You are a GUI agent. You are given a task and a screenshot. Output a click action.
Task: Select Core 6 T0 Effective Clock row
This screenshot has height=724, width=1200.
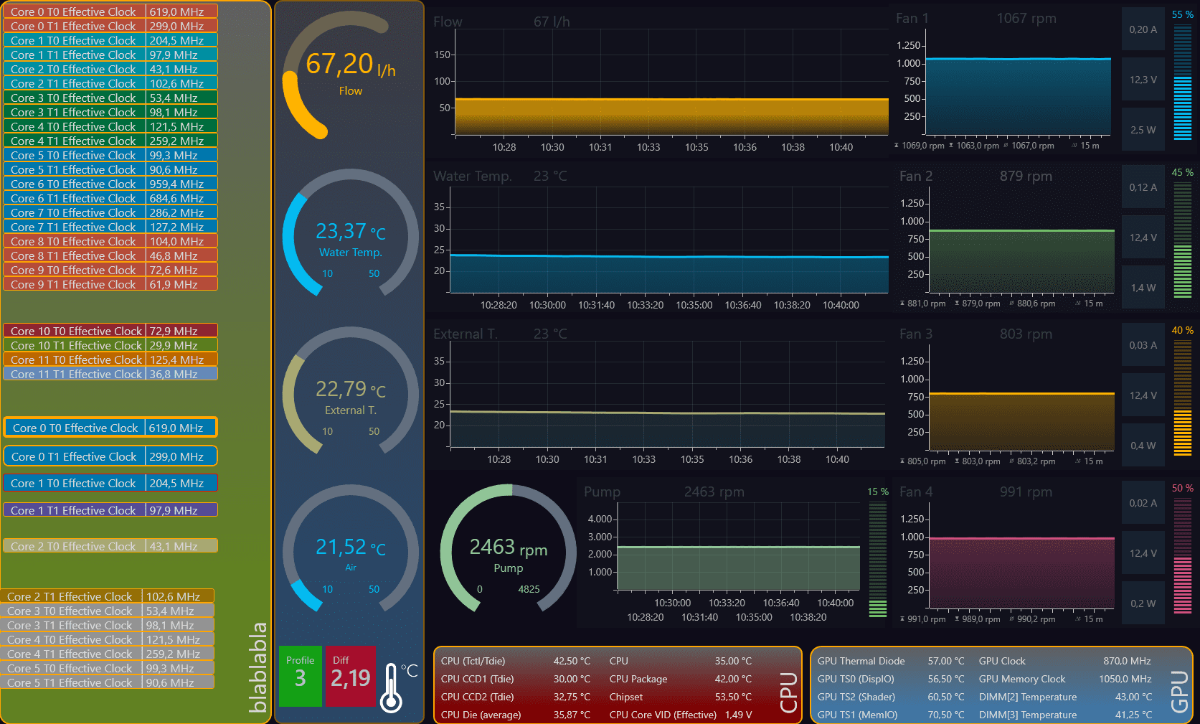110,184
